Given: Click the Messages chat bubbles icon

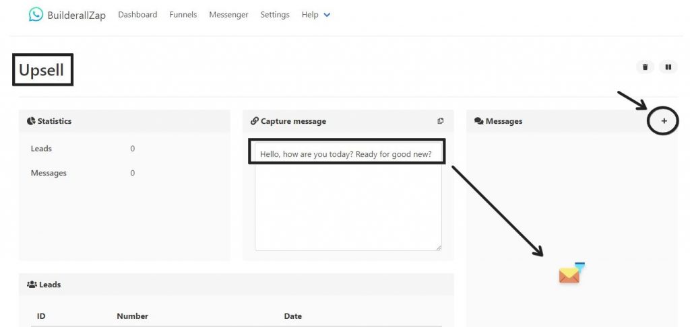Looking at the screenshot, I should pyautogui.click(x=479, y=121).
